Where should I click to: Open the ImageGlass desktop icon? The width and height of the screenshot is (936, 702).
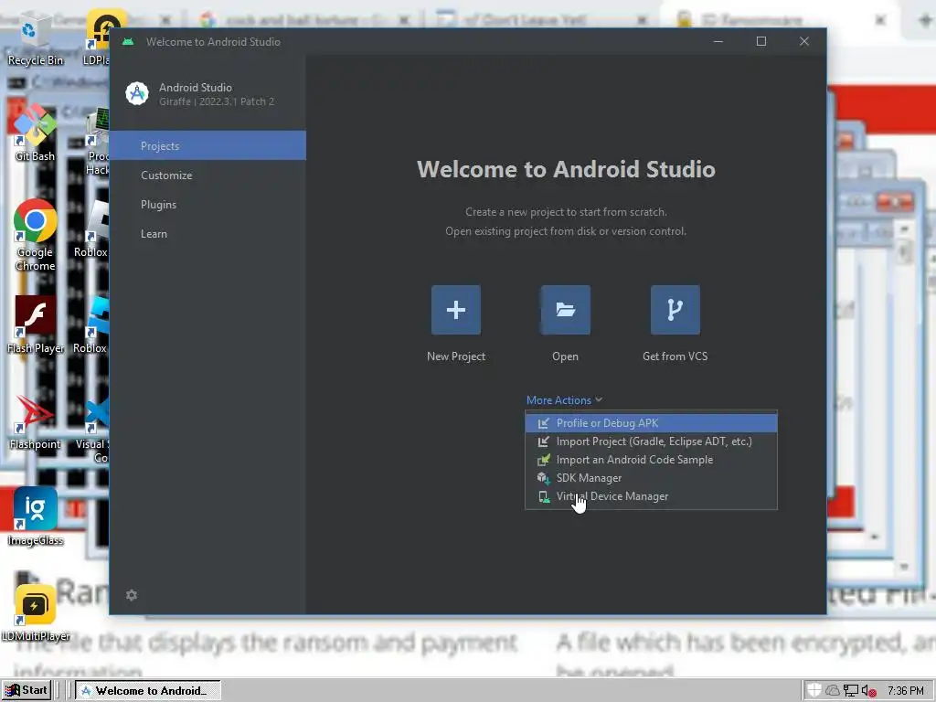[x=36, y=517]
